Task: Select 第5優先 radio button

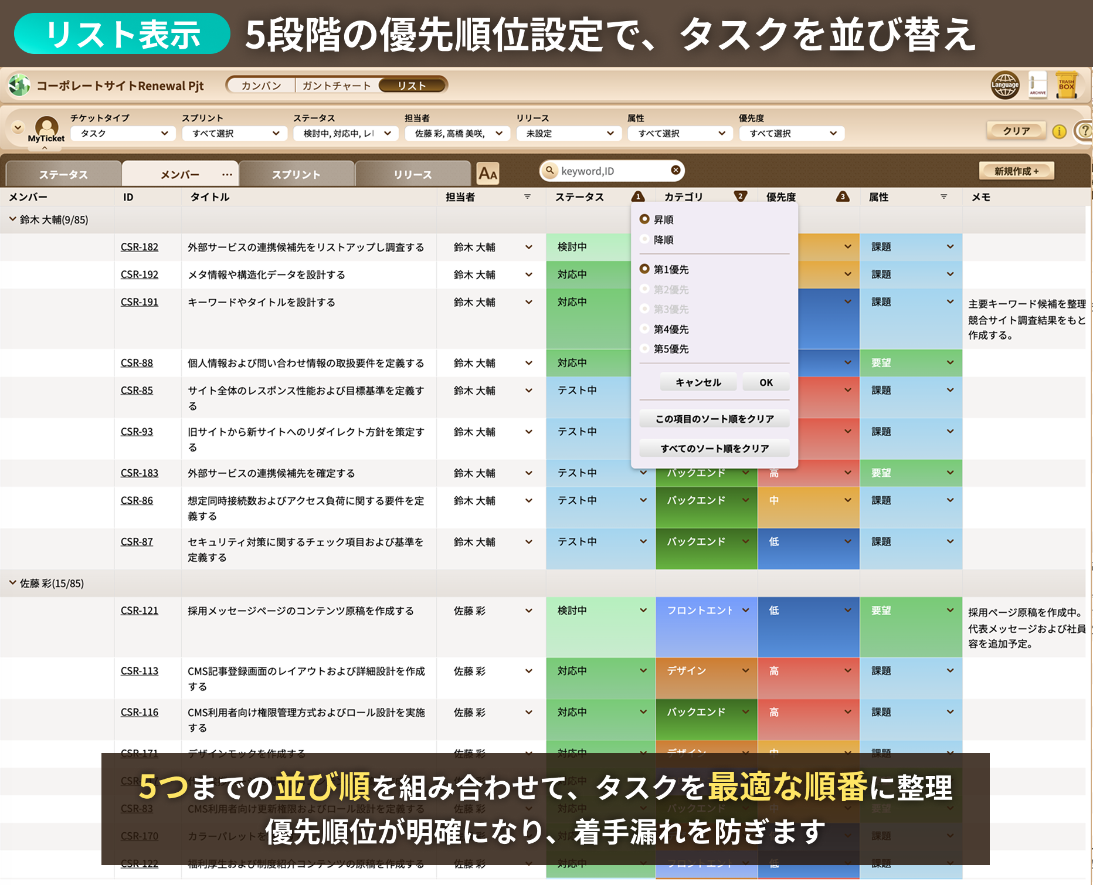Action: point(644,349)
